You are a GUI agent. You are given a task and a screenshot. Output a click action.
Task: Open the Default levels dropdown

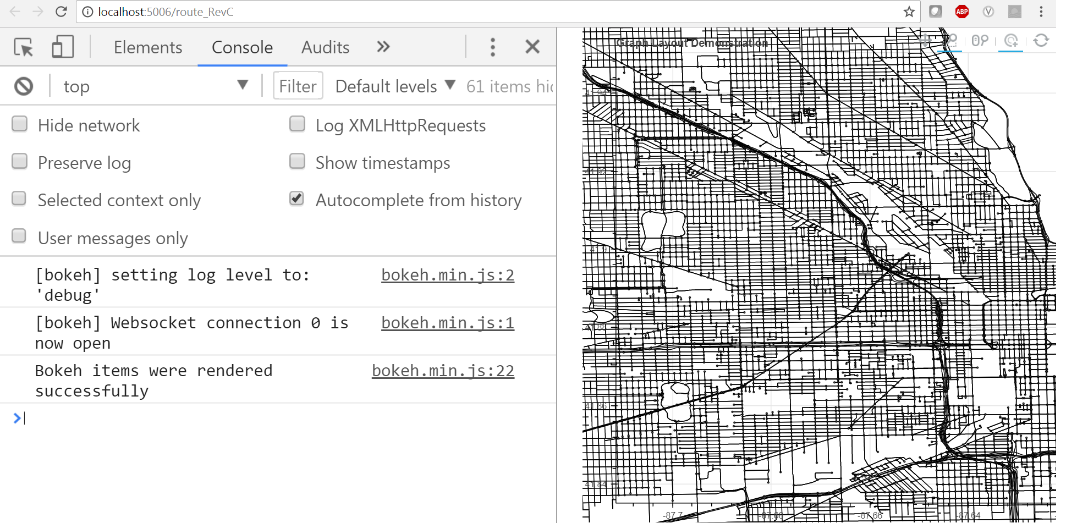click(393, 86)
